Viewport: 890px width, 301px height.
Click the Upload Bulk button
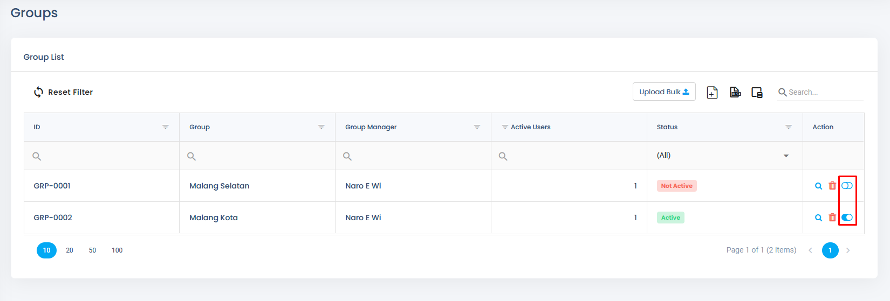(664, 92)
